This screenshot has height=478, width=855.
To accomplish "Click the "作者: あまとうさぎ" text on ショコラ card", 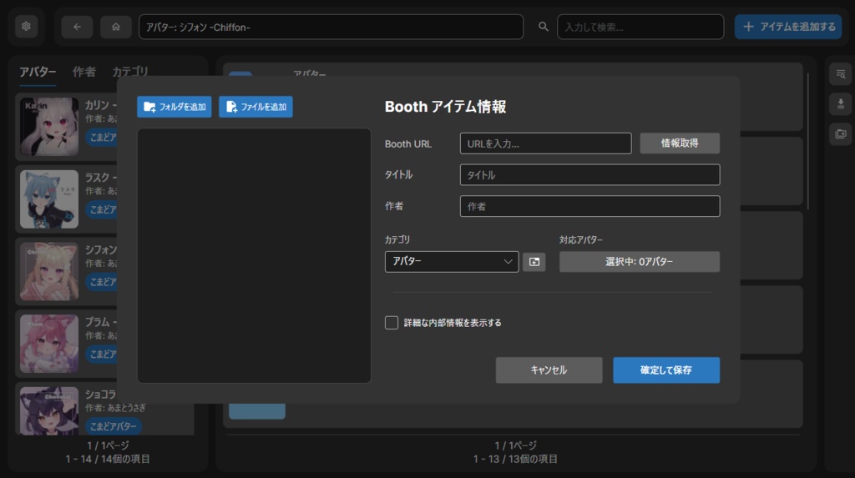I will pyautogui.click(x=115, y=408).
